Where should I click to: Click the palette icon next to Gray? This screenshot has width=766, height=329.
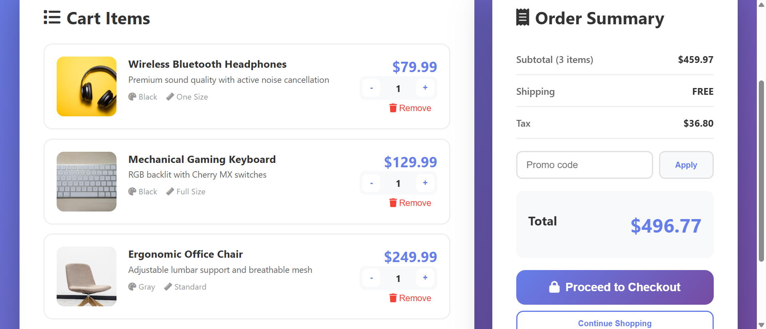point(132,287)
